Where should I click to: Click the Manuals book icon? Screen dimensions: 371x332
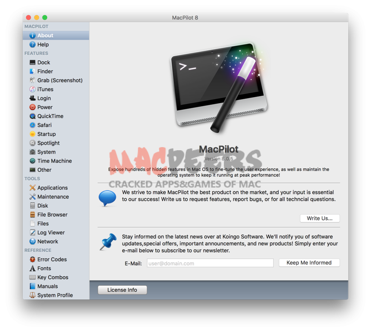pos(32,286)
